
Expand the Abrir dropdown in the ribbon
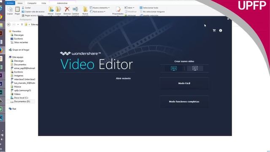pos(130,8)
